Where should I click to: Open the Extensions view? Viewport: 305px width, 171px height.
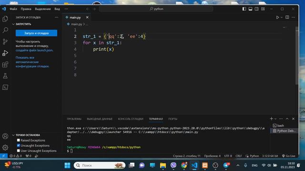pyautogui.click(x=5, y=65)
